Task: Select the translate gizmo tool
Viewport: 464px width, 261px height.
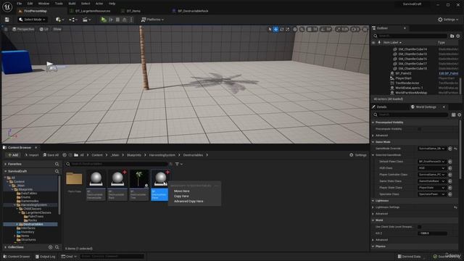Action: pos(275,29)
